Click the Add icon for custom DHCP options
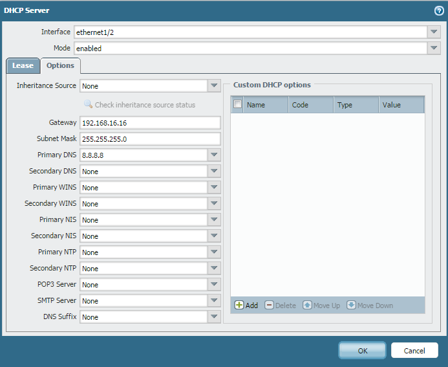Viewport: 448px width, 367px height. pos(239,305)
